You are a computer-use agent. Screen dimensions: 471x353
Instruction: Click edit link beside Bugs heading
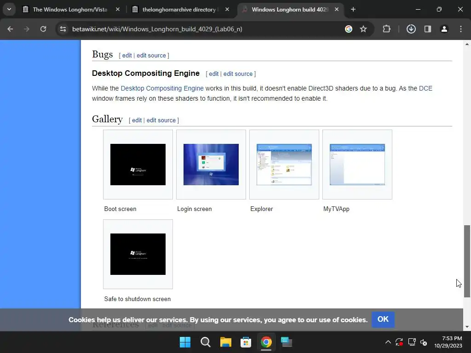tap(127, 56)
